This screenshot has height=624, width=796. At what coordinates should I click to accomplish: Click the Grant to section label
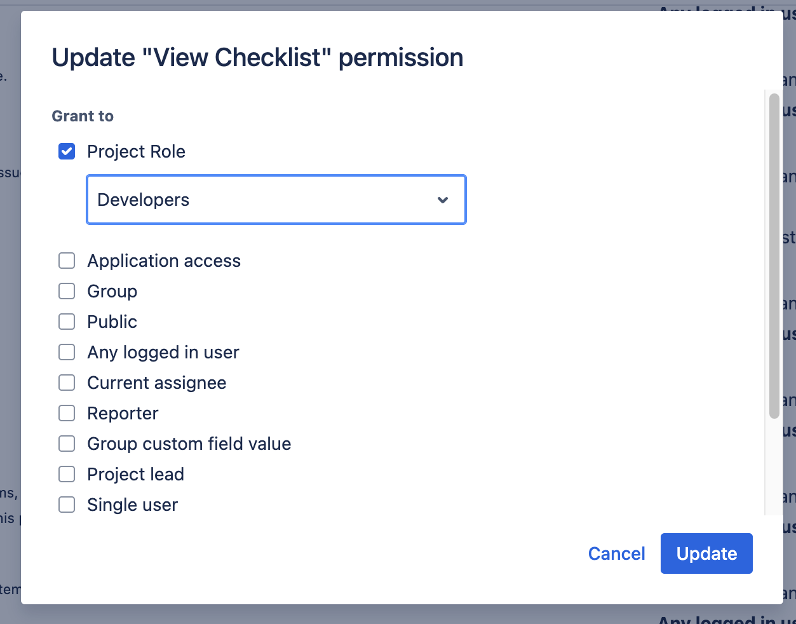83,116
